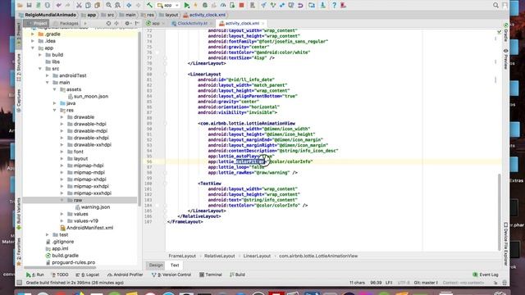
Task: Click the Search Everywhere magnifier at top right
Action: coord(495,6)
